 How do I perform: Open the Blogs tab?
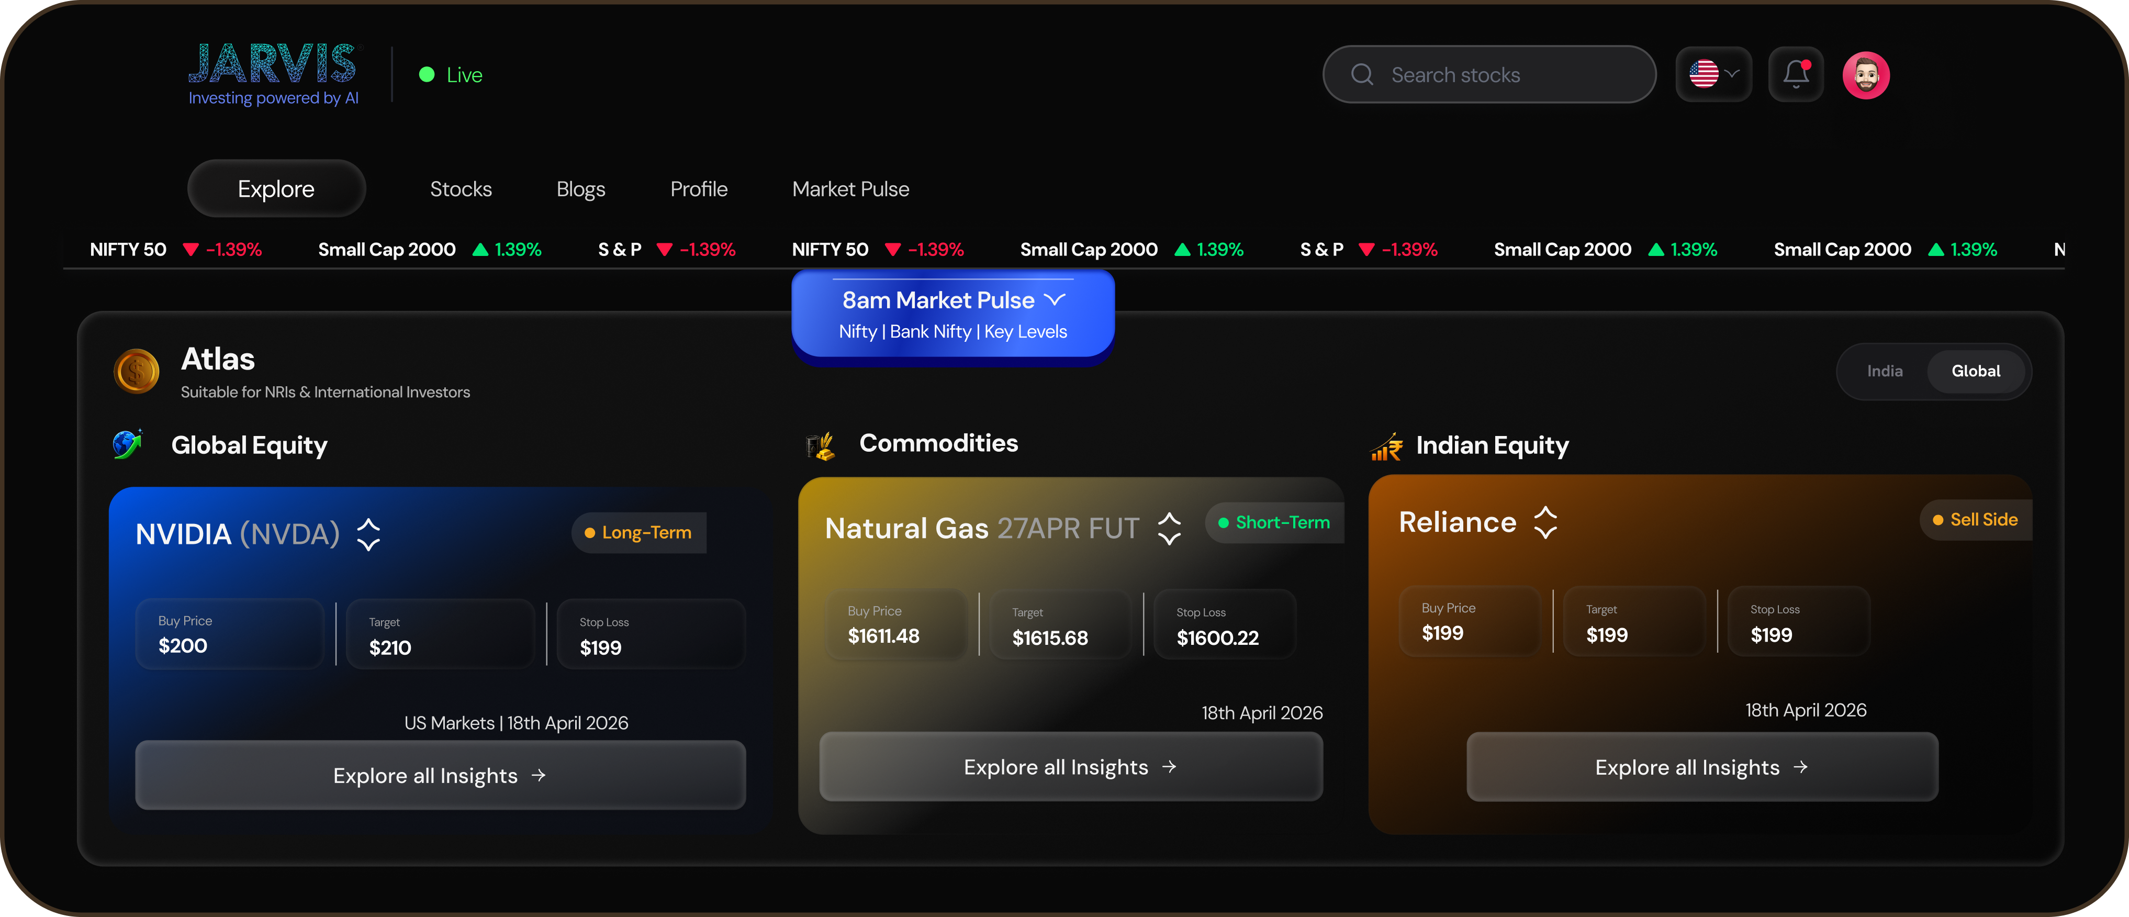click(x=580, y=189)
